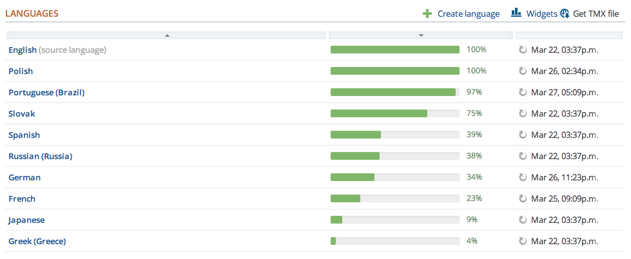Screen dimensions: 631x259
Task: Click refresh icon in the French row
Action: [523, 198]
